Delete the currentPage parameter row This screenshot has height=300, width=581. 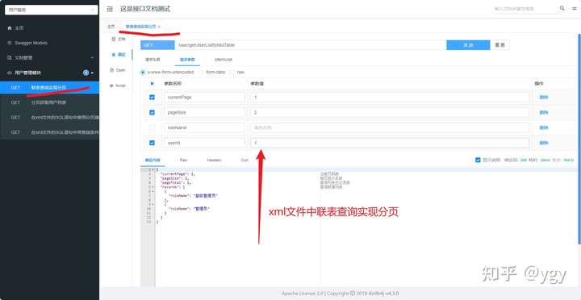pyautogui.click(x=544, y=97)
